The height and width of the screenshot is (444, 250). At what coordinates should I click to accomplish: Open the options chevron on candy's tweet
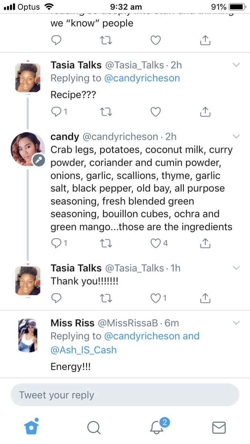click(236, 137)
